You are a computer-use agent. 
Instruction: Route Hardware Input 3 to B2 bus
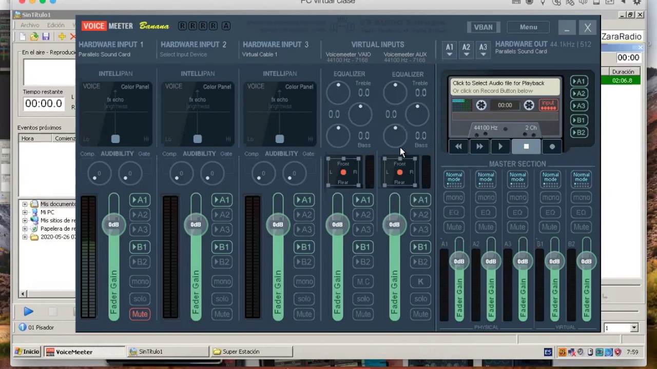pyautogui.click(x=304, y=262)
